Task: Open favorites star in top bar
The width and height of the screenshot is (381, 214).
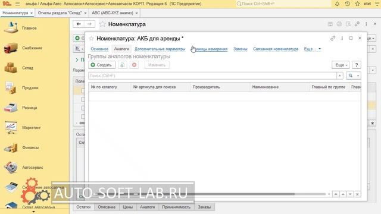Action: [357, 4]
